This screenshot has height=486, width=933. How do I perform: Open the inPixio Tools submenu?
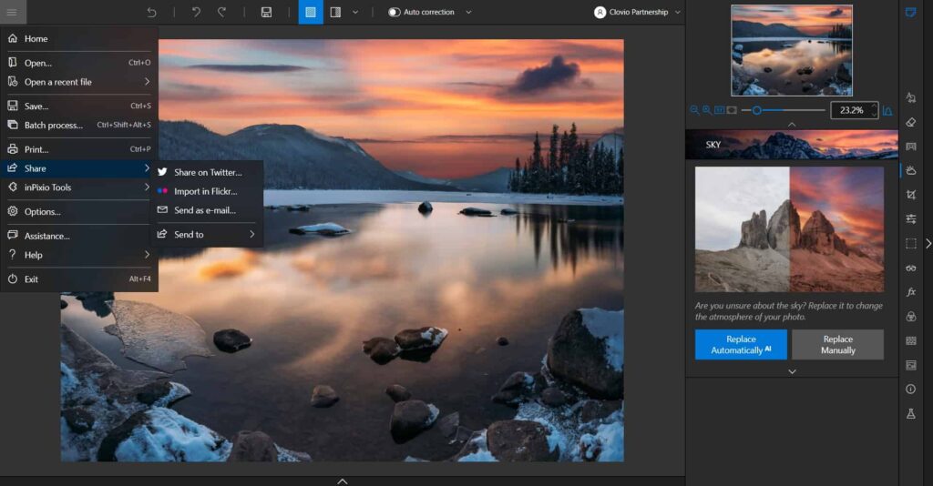coord(79,187)
